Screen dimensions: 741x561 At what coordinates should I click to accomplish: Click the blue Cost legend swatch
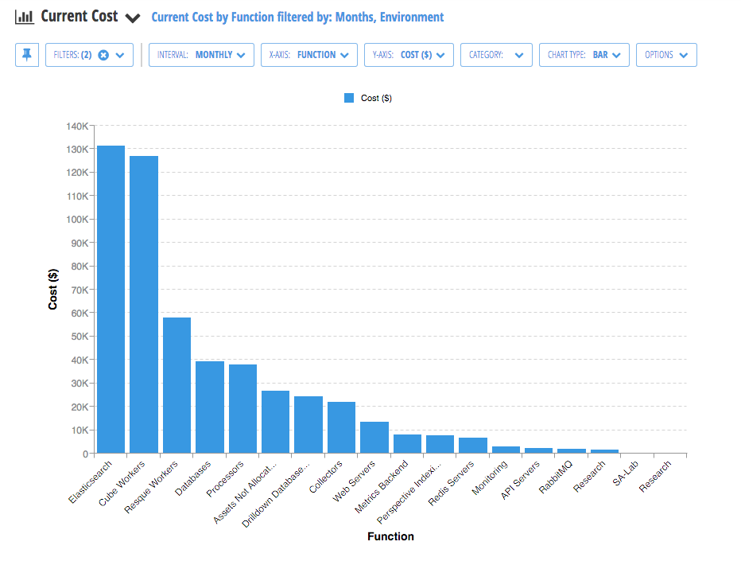(349, 98)
